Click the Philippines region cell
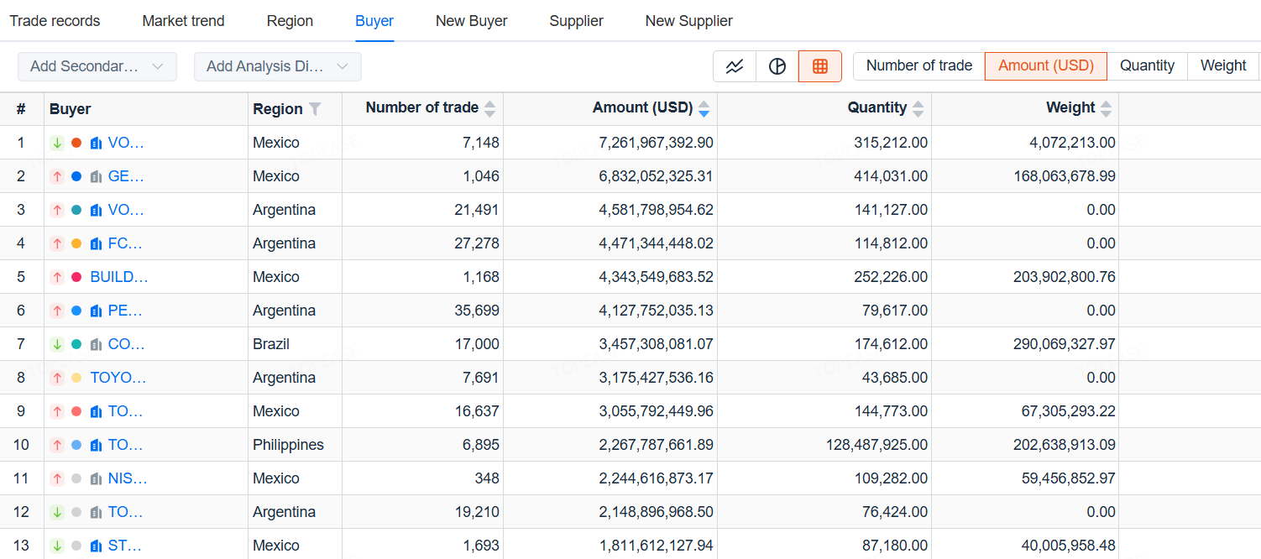This screenshot has height=559, width=1261. (288, 445)
